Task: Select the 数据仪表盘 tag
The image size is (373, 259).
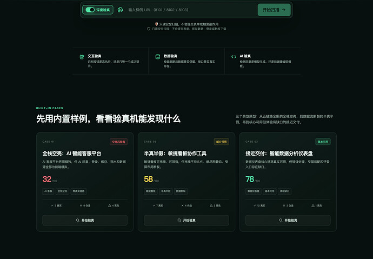Action: [254, 191]
